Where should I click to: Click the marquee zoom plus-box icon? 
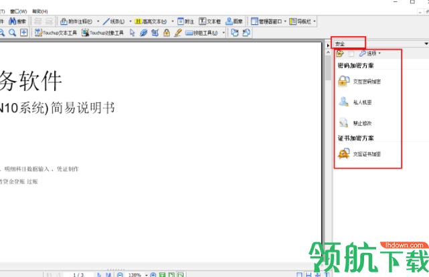coord(24,33)
